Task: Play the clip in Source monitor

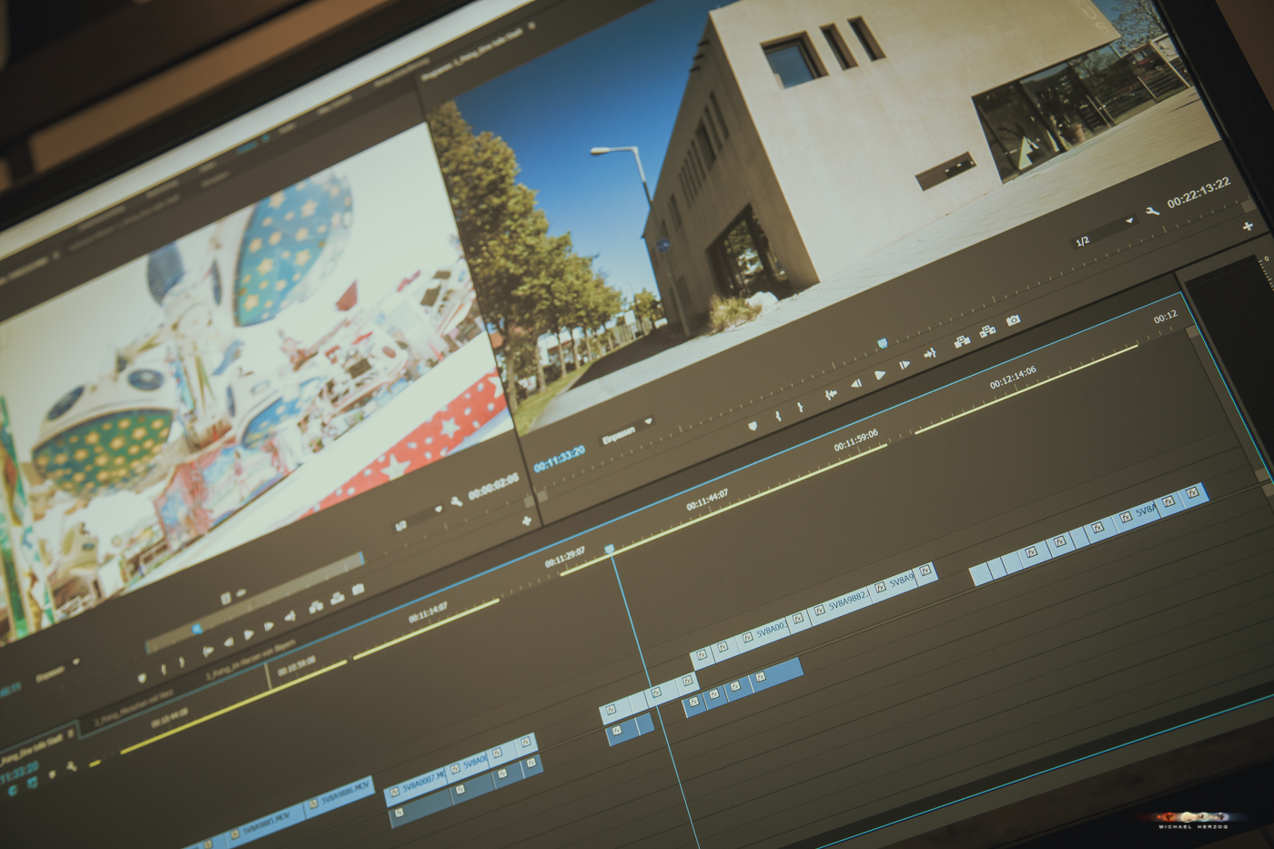Action: (248, 634)
